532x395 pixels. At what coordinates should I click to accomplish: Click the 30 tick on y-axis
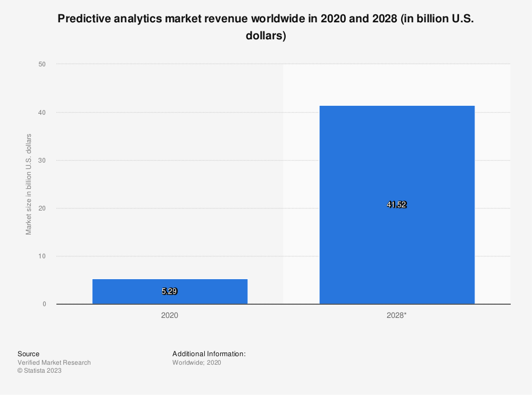pyautogui.click(x=43, y=161)
